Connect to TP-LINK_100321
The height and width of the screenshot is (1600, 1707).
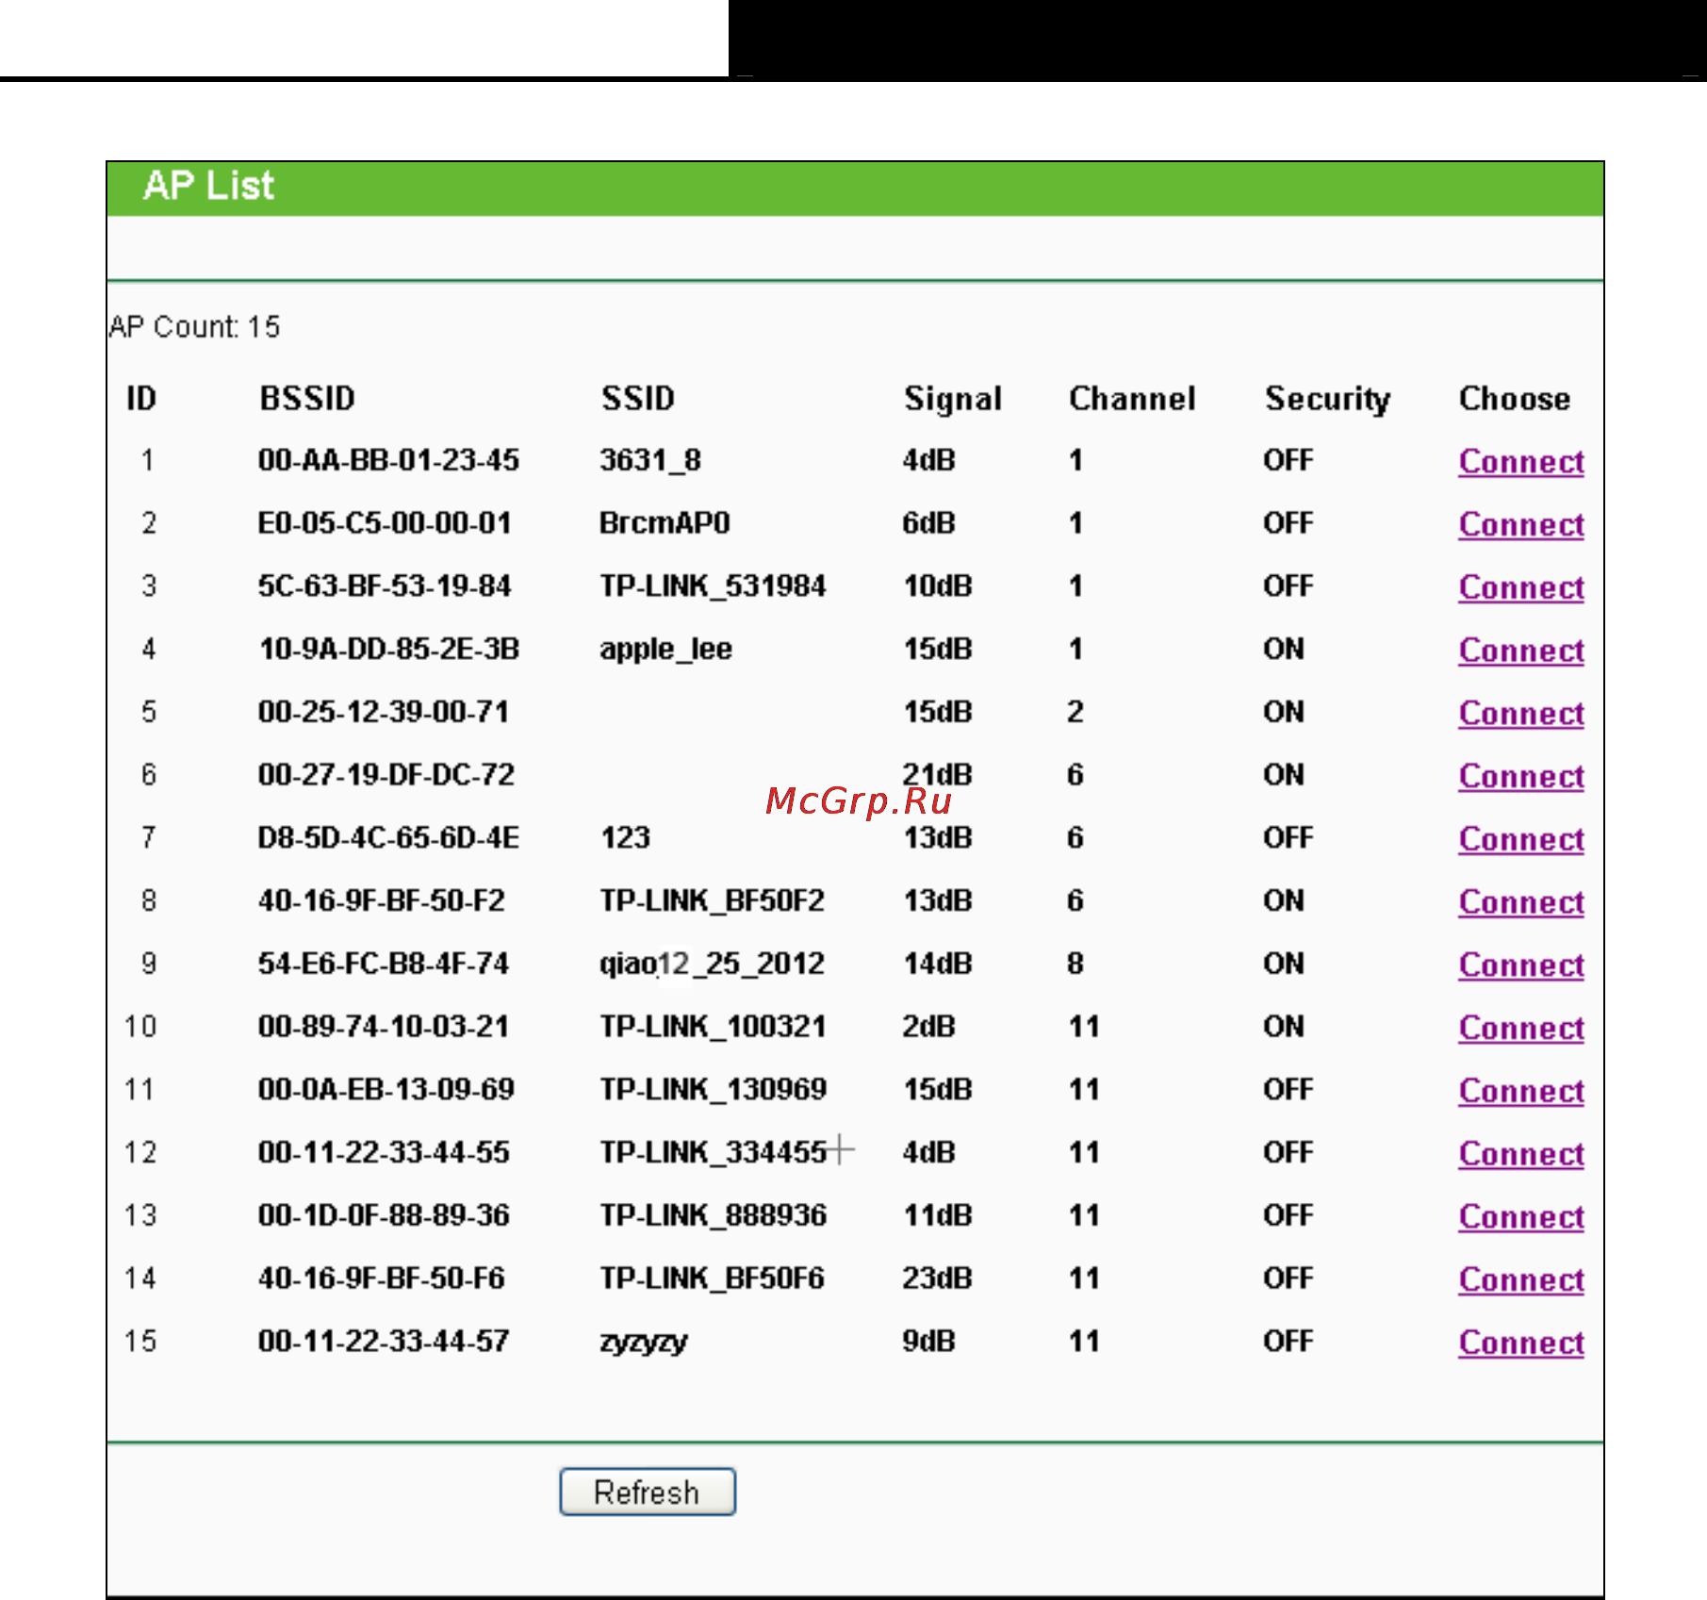1521,1029
